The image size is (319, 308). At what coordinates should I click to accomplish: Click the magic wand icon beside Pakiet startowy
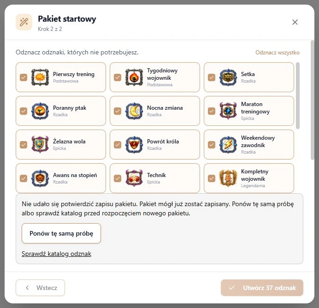pos(24,22)
